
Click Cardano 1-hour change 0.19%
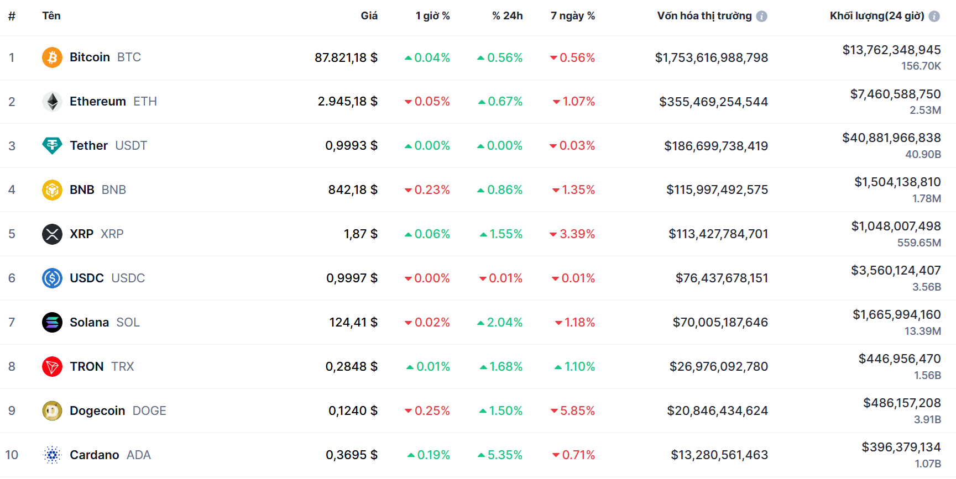[429, 455]
